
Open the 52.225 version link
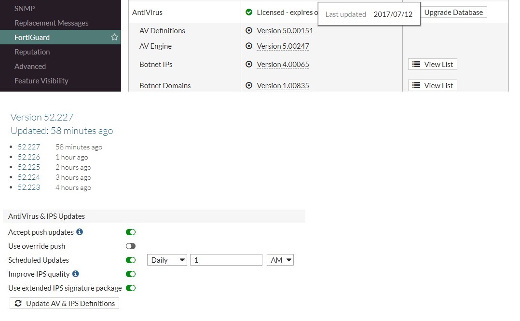(x=29, y=167)
